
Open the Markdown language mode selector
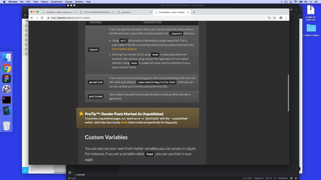283,178
